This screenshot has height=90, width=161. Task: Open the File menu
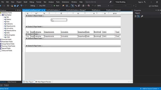pos(3,2)
